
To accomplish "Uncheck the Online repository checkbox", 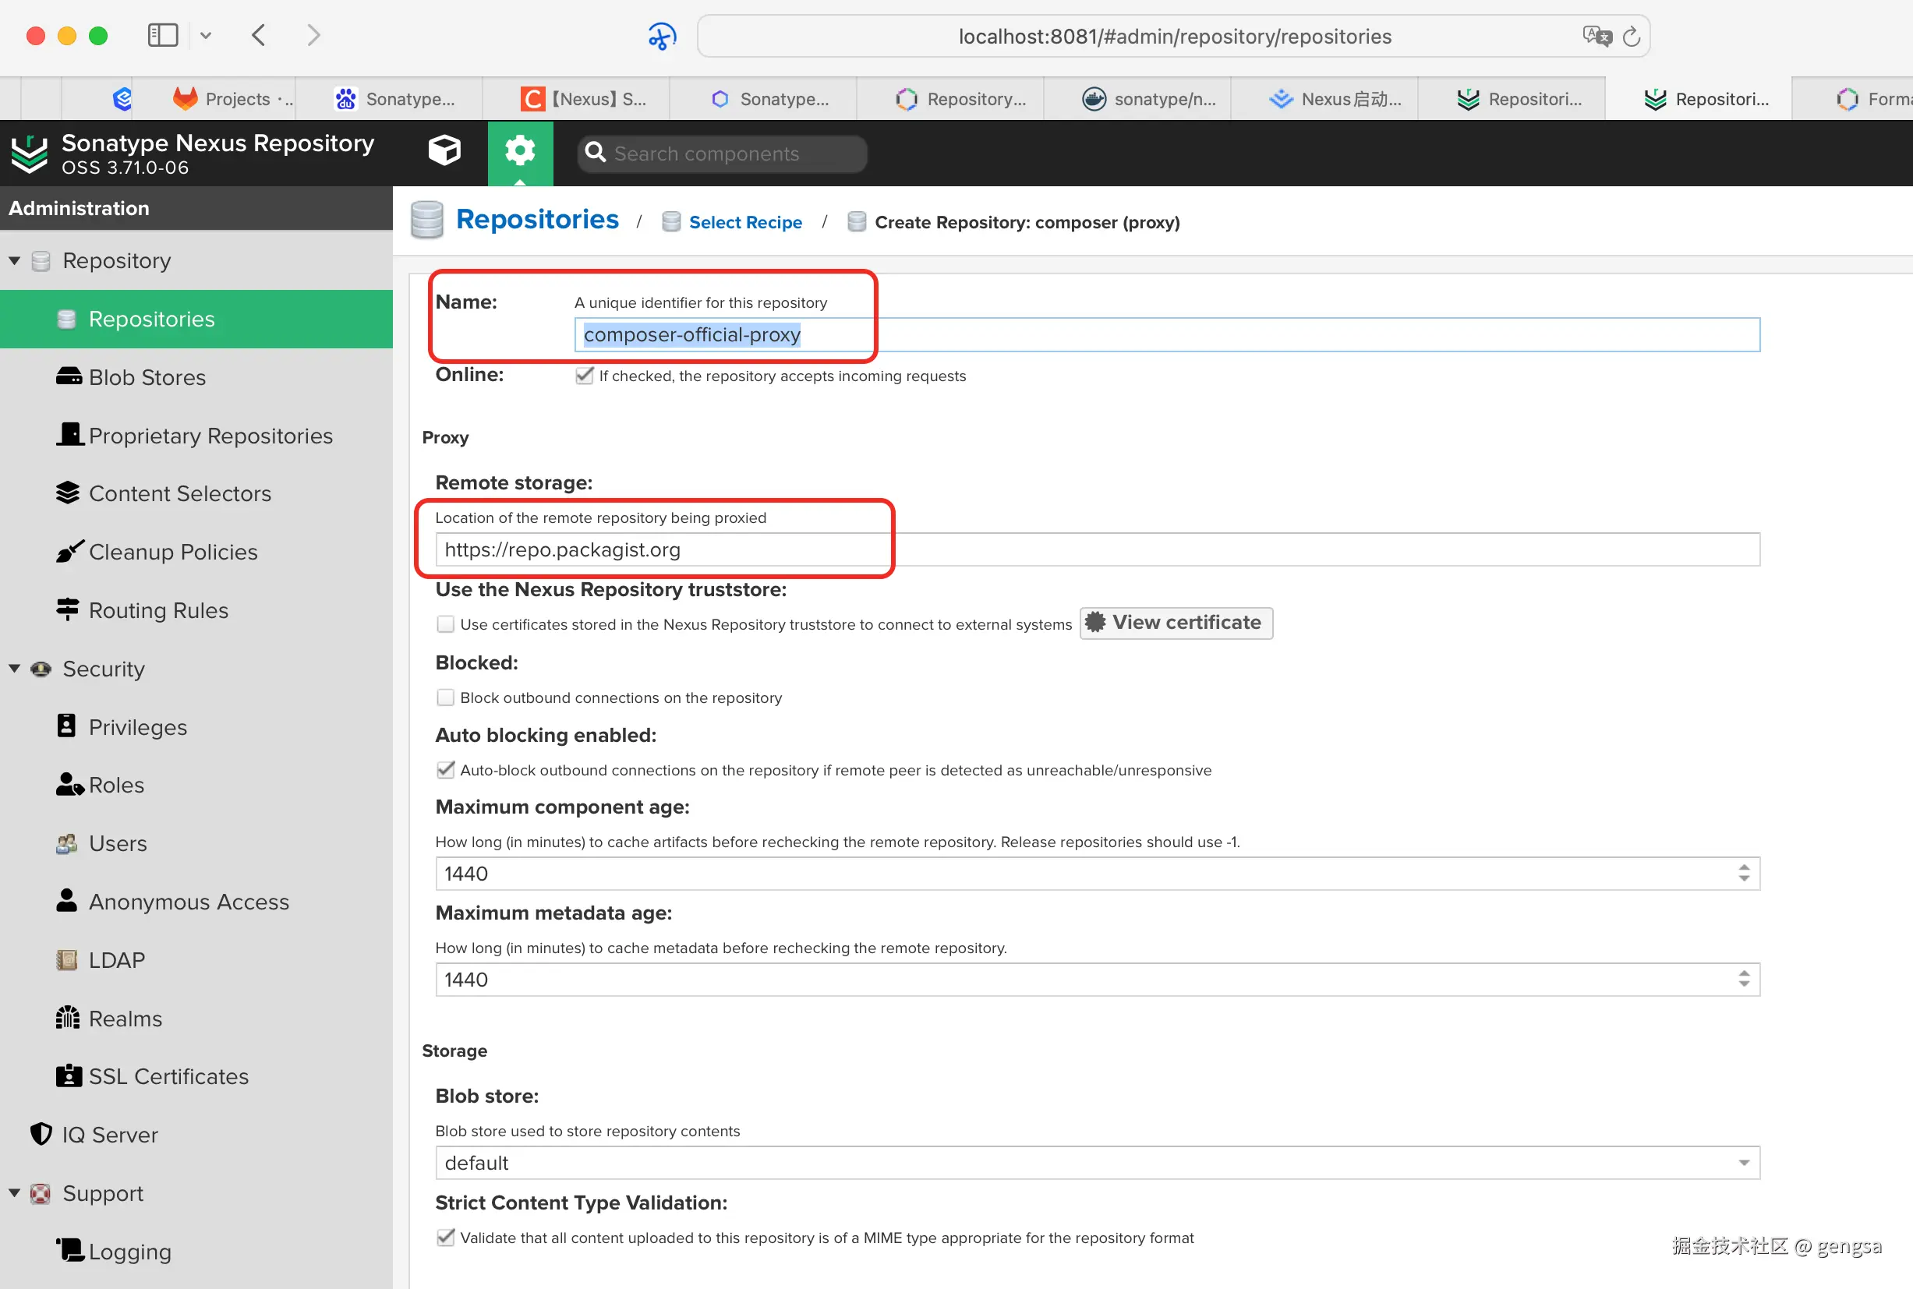I will (585, 376).
